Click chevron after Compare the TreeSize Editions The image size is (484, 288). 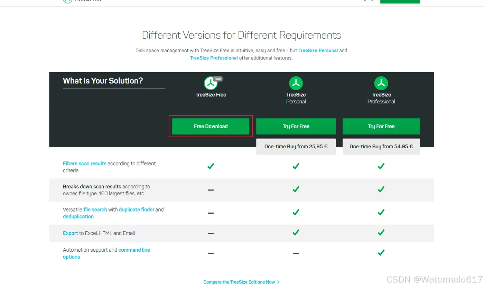[278, 282]
